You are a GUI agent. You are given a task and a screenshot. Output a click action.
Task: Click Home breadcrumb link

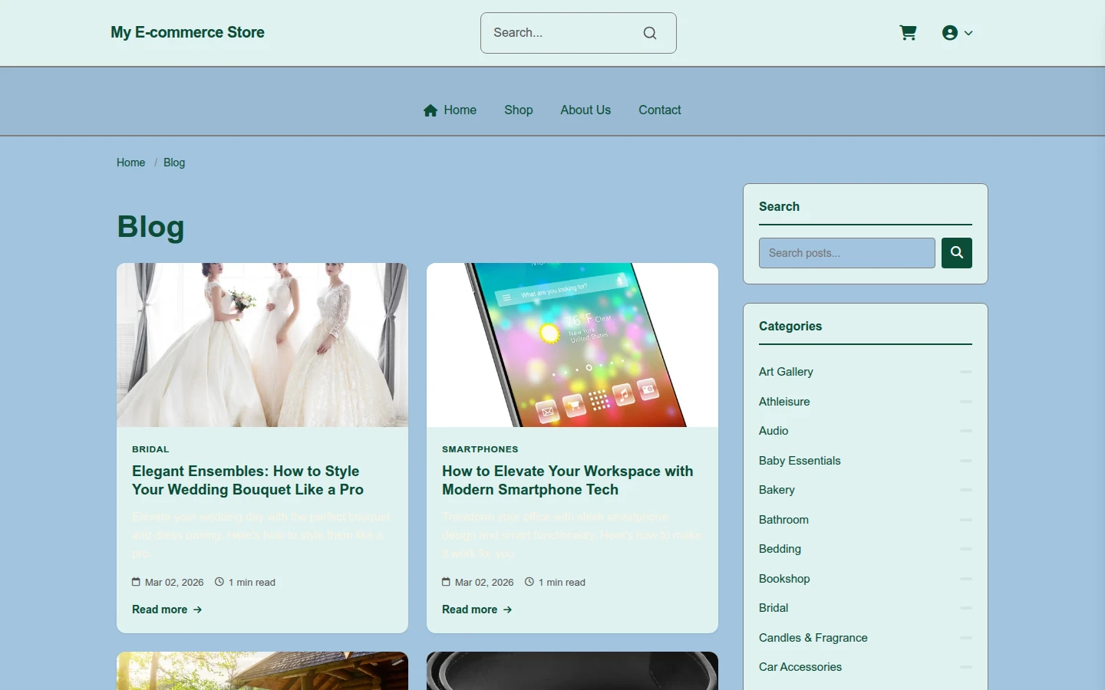point(130,163)
